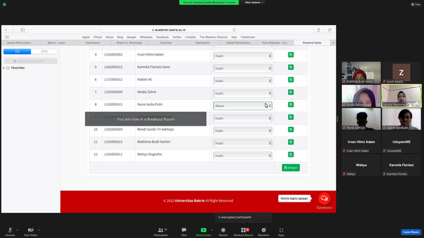Open status dropdown for Karmila Floriani Daro
424x238 pixels.
tap(242, 68)
